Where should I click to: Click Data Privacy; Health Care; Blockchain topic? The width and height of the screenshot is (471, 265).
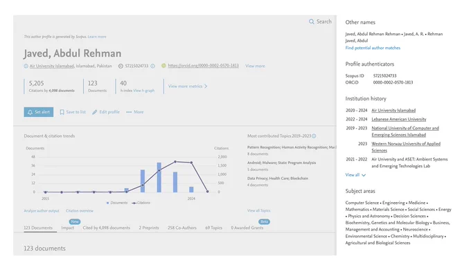tap(278, 179)
